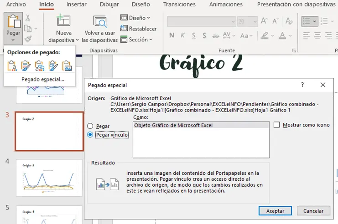
Task: Select the Pegar vínculo radio button
Action: click(x=90, y=135)
